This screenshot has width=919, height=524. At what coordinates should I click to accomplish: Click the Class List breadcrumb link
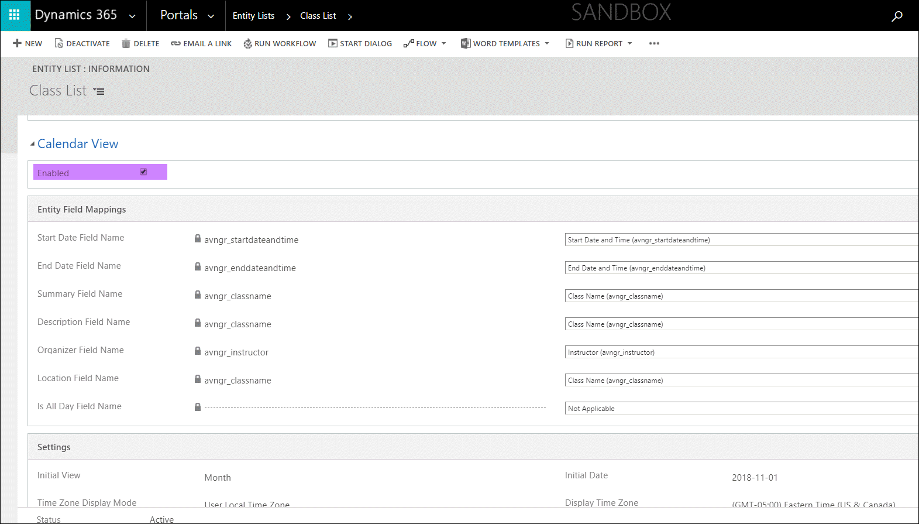[x=318, y=16]
